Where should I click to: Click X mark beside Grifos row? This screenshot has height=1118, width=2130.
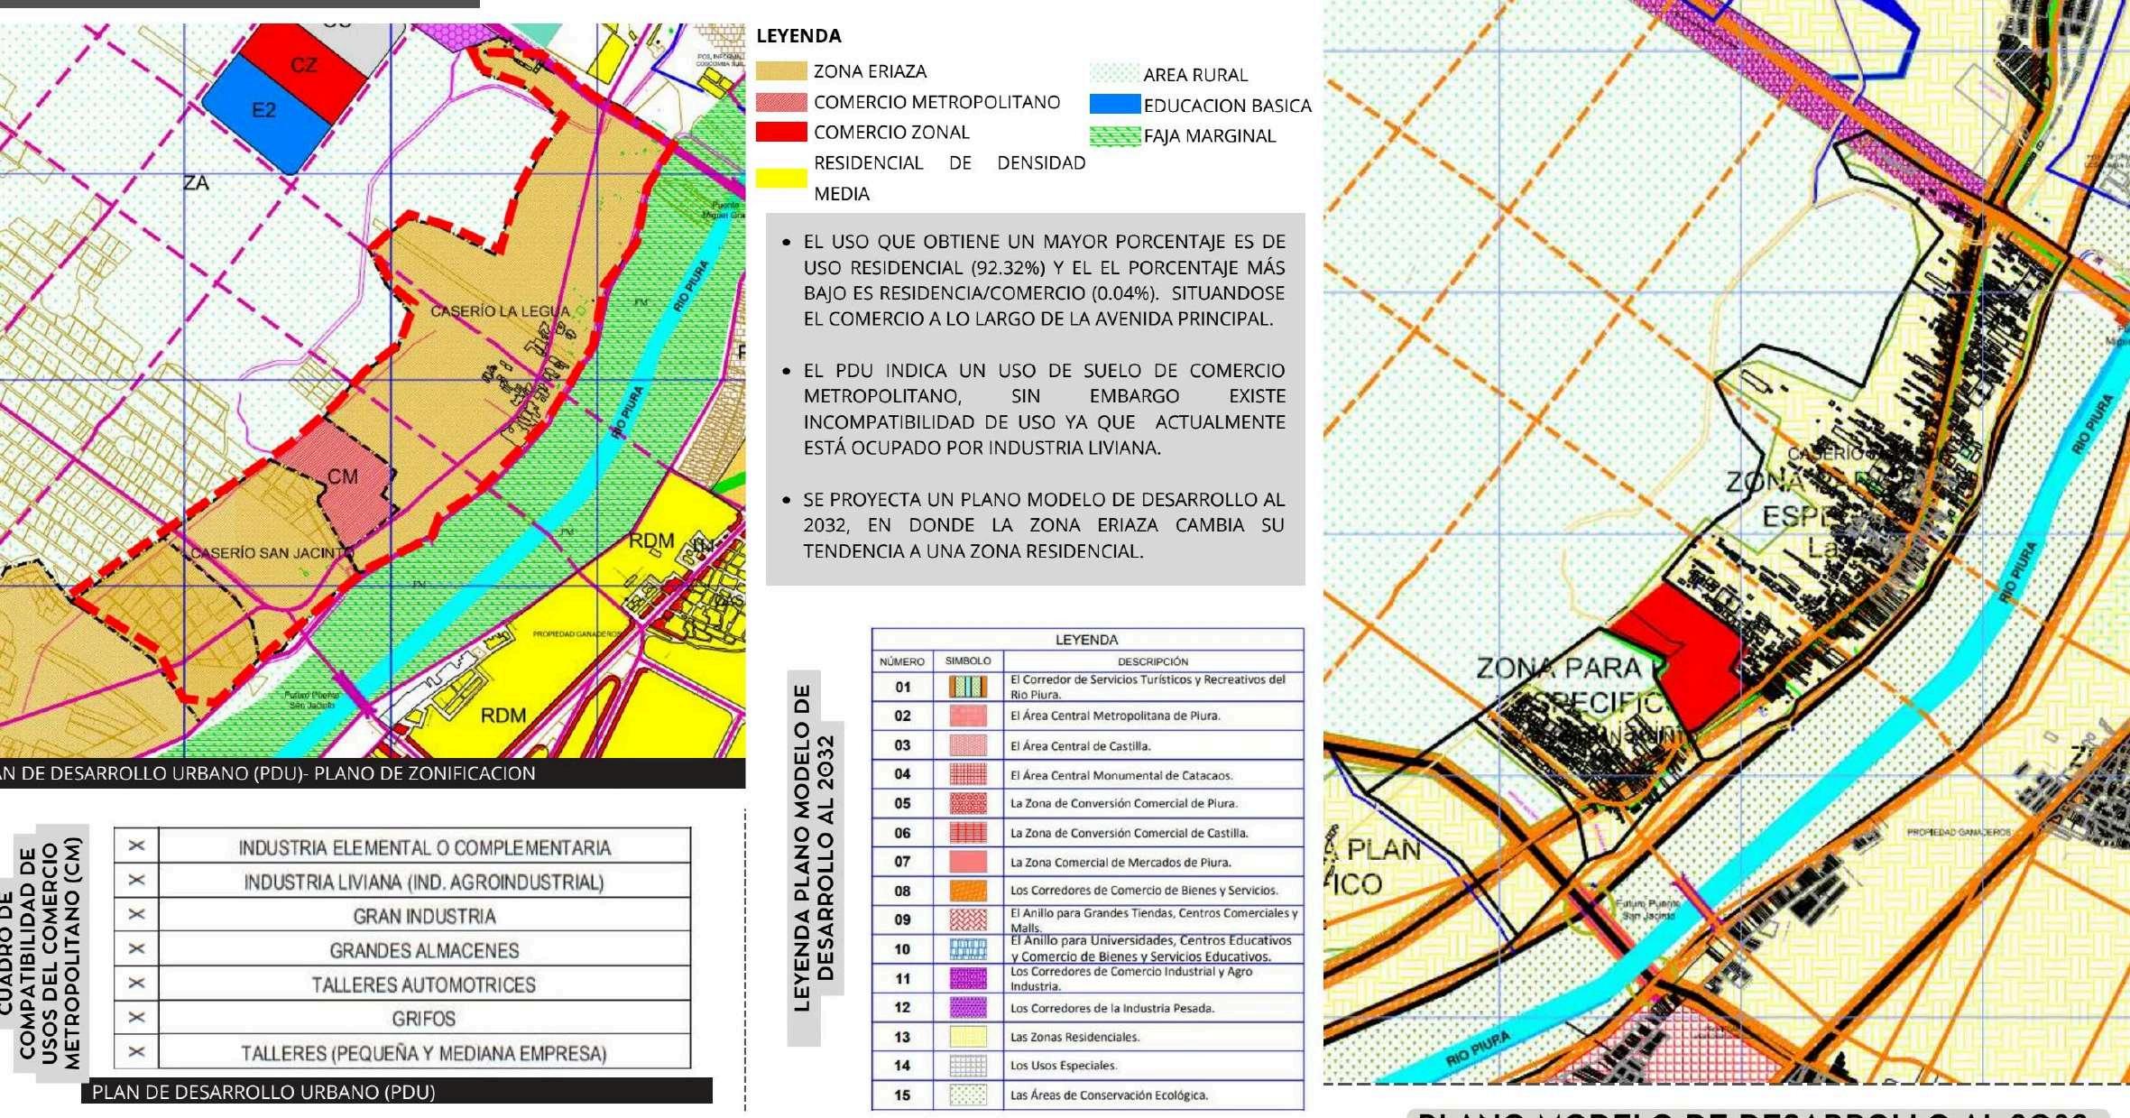coord(137,1018)
